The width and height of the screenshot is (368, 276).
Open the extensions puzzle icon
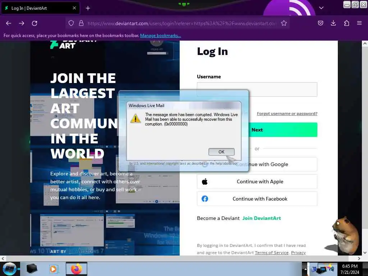click(x=346, y=23)
